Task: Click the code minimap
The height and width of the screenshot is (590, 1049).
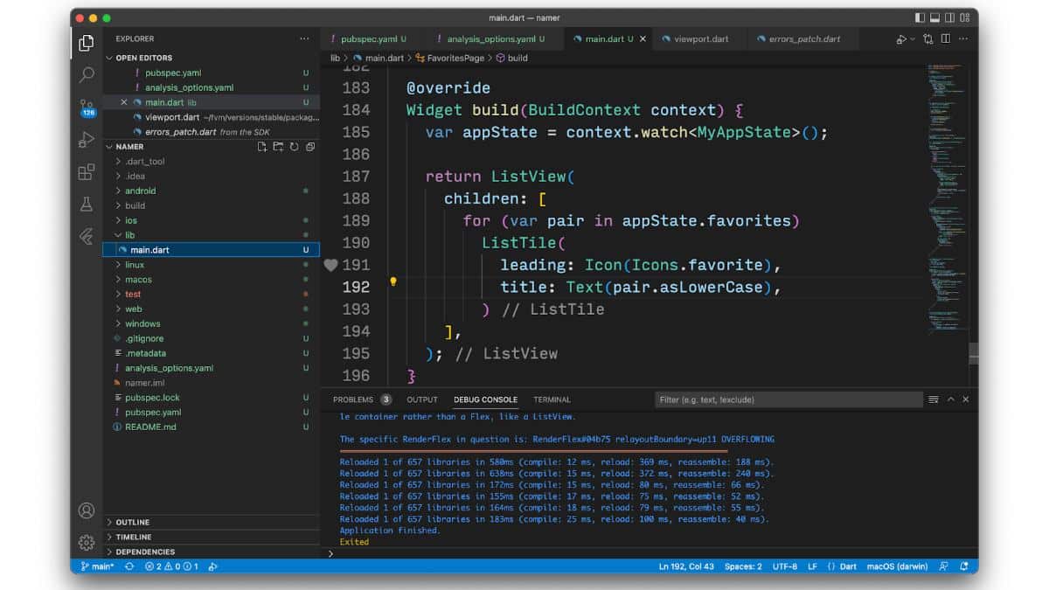Action: click(x=948, y=201)
